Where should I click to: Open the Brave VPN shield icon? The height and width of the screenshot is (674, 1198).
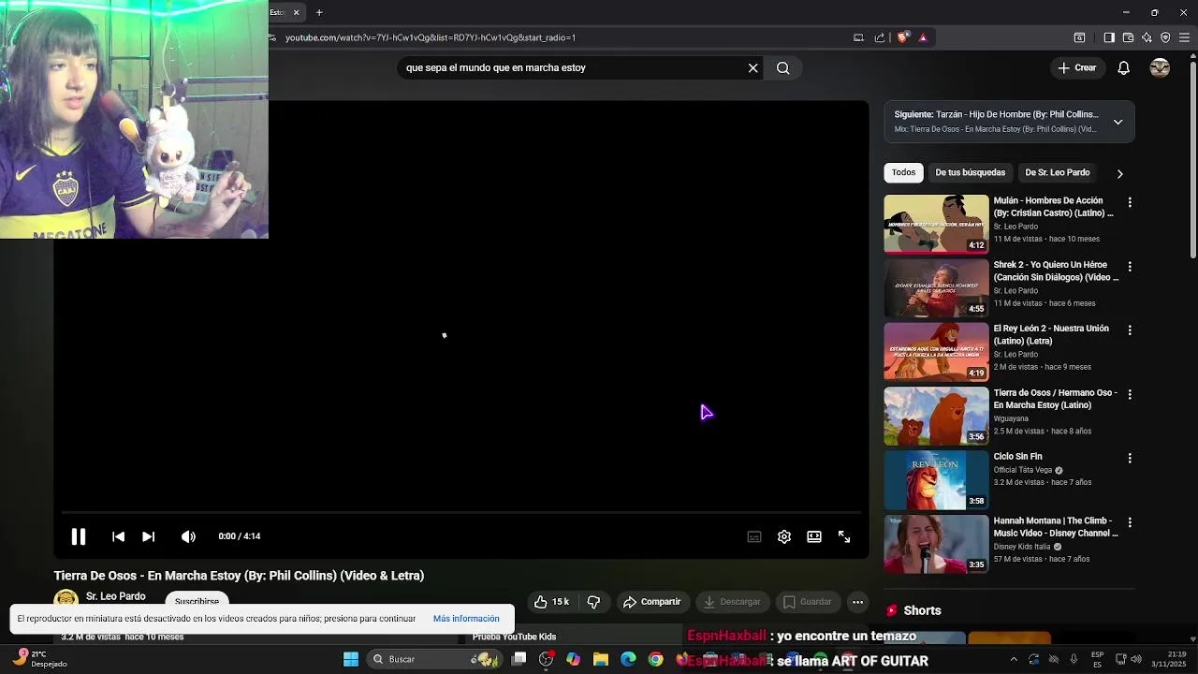coord(1165,37)
